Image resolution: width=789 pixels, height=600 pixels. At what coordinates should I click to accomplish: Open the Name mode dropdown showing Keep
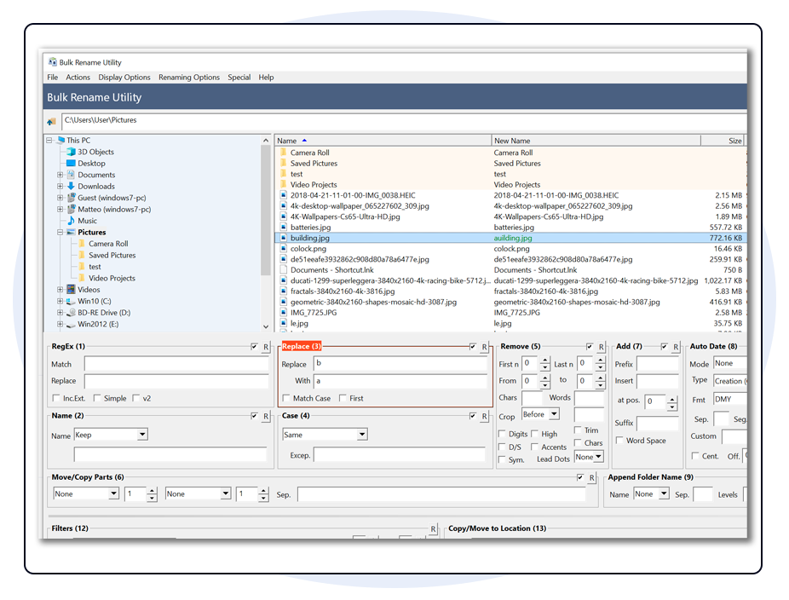(x=111, y=435)
